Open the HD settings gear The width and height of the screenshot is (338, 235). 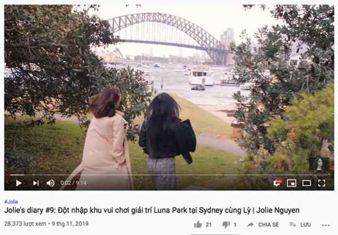point(277,183)
